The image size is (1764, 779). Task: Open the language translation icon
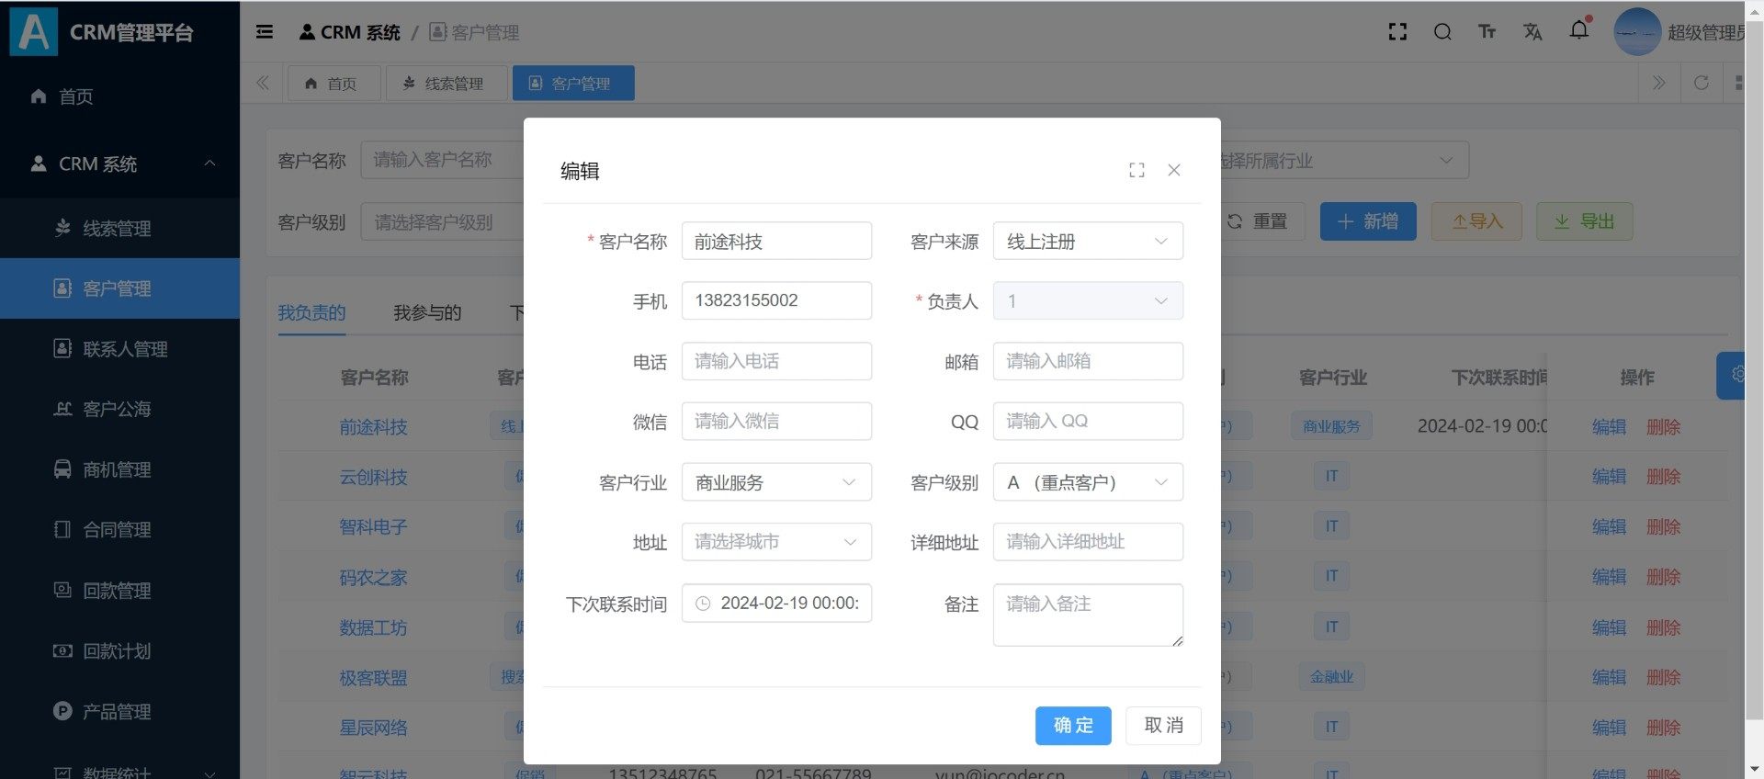click(x=1532, y=32)
